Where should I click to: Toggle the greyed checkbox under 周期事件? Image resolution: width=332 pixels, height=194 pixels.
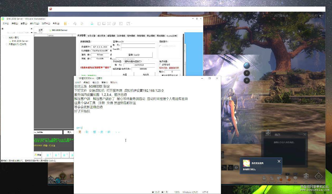[160, 46]
